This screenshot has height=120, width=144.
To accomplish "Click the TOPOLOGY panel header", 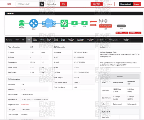I will (74, 13).
